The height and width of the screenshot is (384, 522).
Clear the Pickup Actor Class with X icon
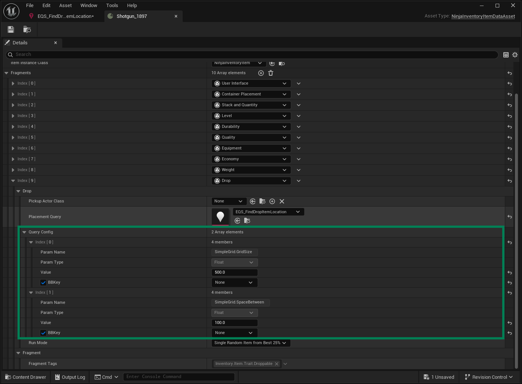pyautogui.click(x=282, y=201)
